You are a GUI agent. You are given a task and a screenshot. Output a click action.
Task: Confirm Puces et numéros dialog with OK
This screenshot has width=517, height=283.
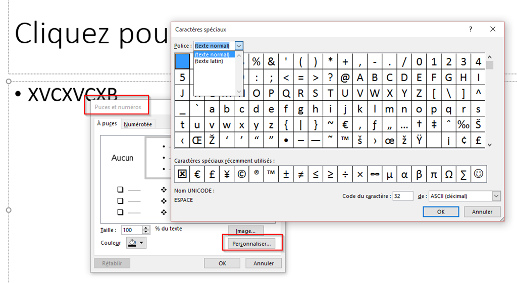[222, 263]
